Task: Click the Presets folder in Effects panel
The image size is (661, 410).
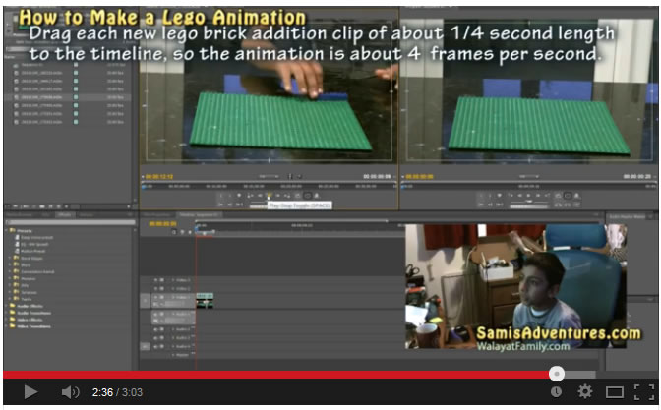Action: coord(21,230)
